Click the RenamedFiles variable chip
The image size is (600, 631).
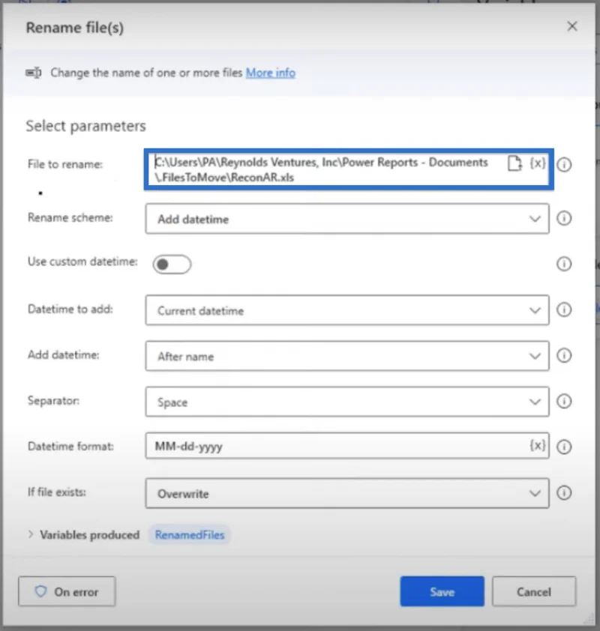tap(190, 535)
